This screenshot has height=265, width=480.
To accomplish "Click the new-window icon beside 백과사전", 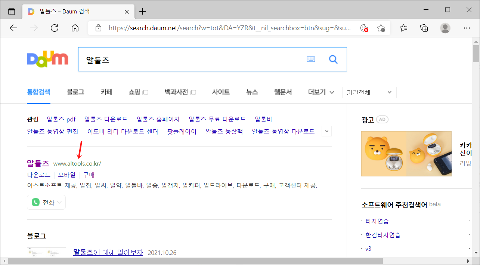I will click(x=193, y=92).
